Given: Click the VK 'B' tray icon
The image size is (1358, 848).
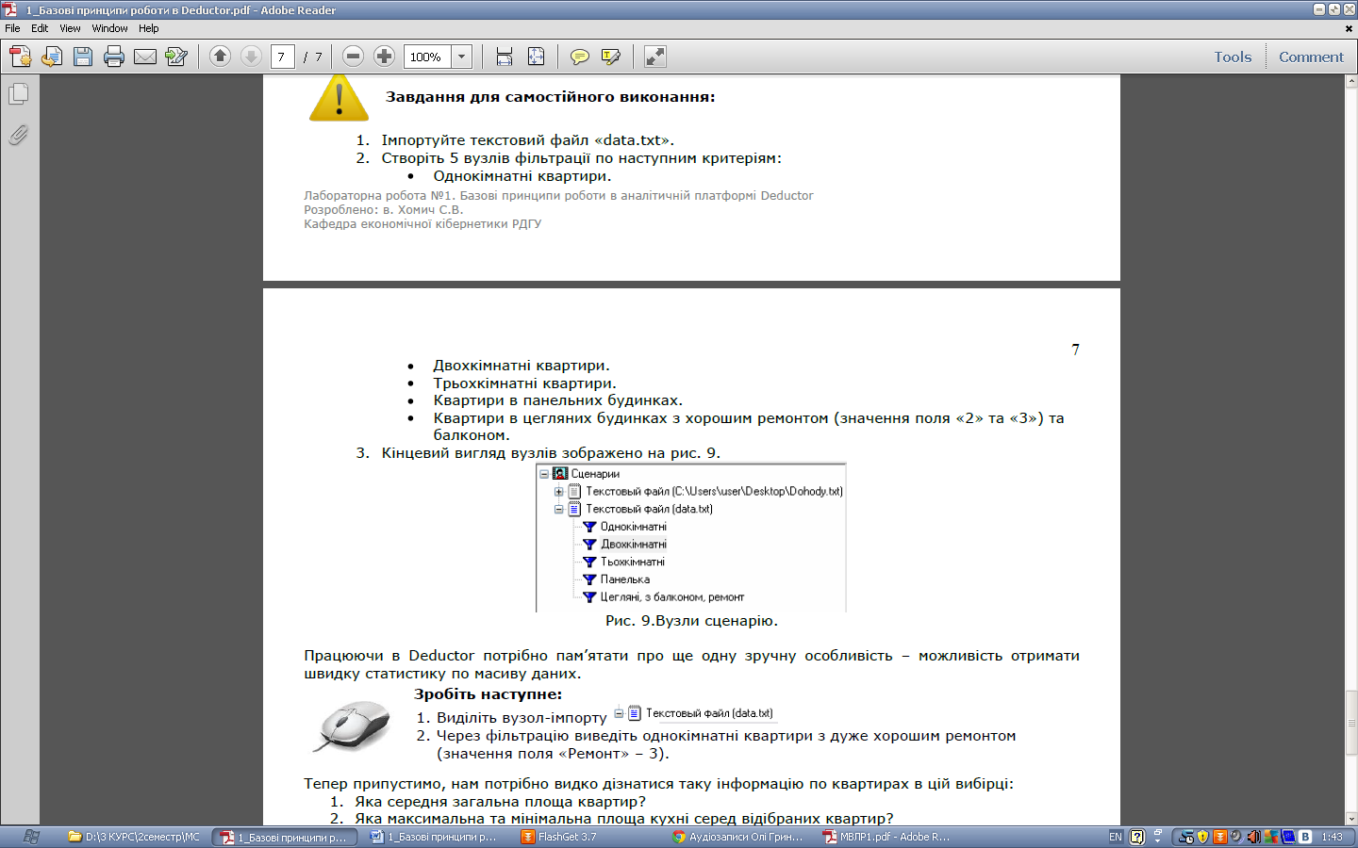Looking at the screenshot, I should [x=1305, y=837].
